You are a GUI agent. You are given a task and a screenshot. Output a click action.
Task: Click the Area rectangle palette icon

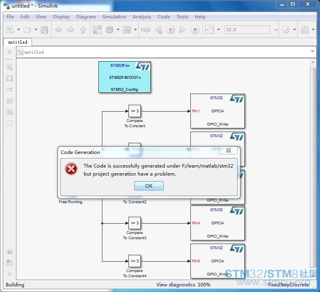pos(10,123)
